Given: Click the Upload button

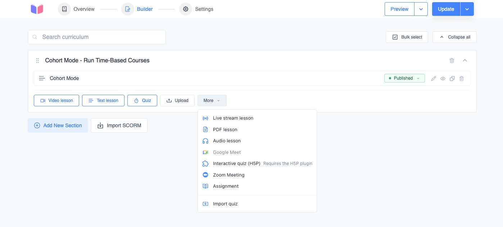Looking at the screenshot, I should [177, 101].
